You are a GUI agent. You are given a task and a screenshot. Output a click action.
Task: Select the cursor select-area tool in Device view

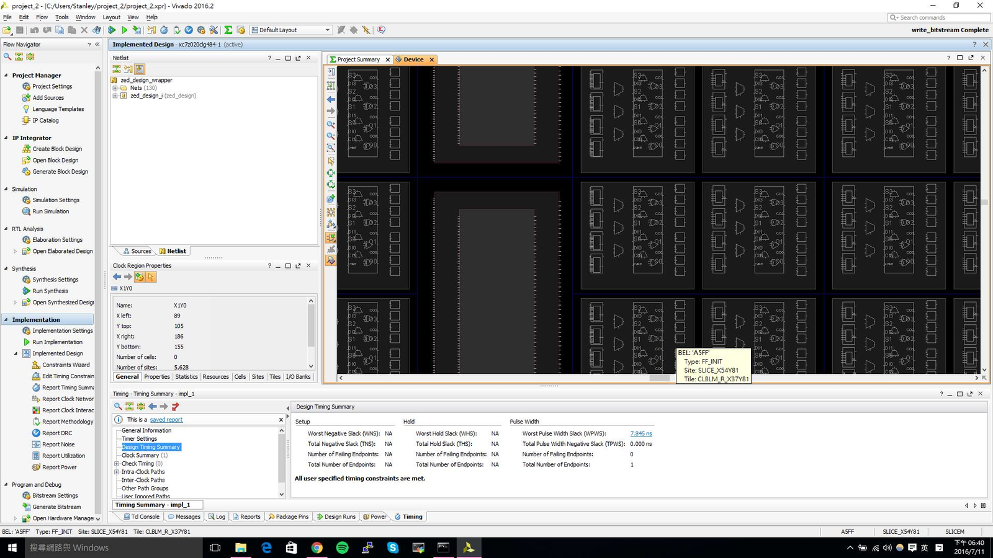point(331,161)
